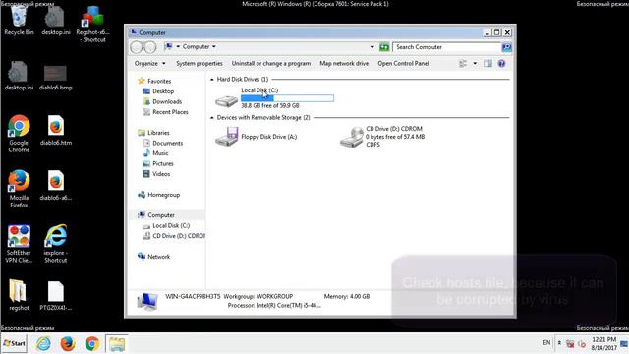Click the Change your view icon
Screen dimensions: 629x354
[463, 63]
